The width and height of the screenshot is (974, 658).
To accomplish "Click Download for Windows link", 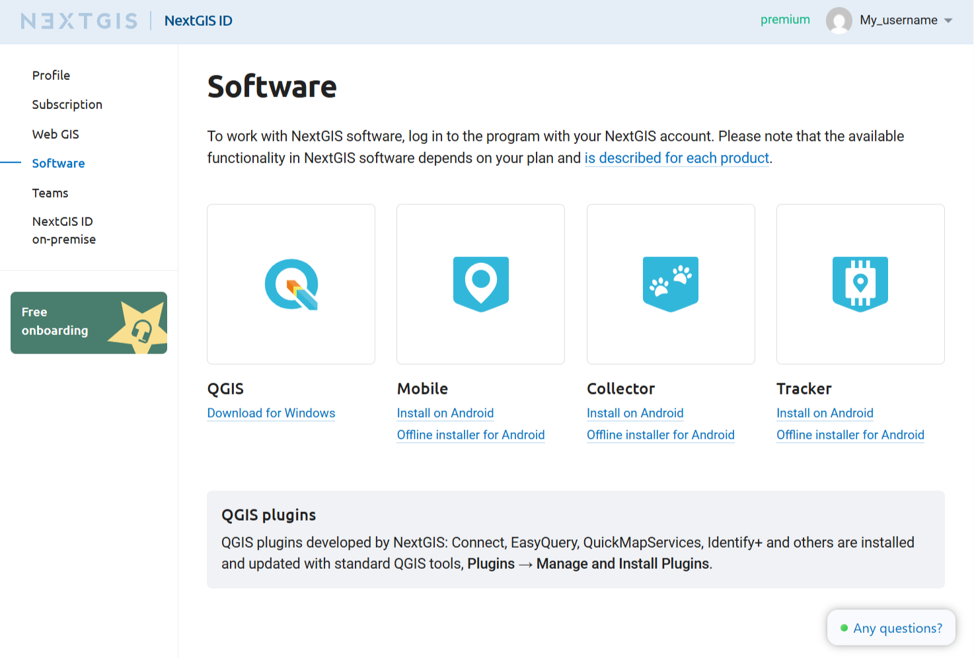I will point(271,413).
